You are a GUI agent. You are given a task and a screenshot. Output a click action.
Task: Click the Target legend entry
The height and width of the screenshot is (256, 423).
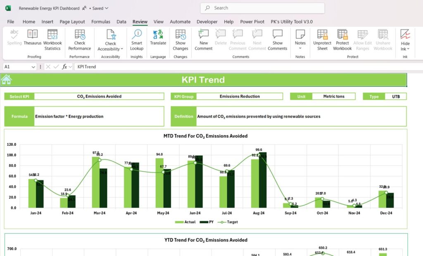[228, 222]
